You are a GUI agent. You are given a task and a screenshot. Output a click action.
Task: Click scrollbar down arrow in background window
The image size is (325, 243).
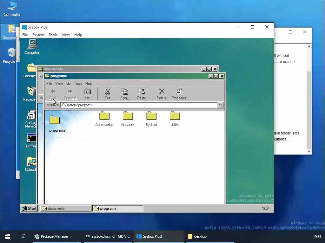[x=309, y=151]
